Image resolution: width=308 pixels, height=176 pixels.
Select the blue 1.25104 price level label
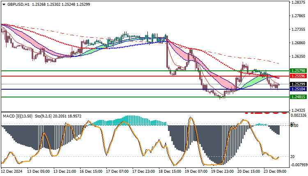pyautogui.click(x=298, y=89)
